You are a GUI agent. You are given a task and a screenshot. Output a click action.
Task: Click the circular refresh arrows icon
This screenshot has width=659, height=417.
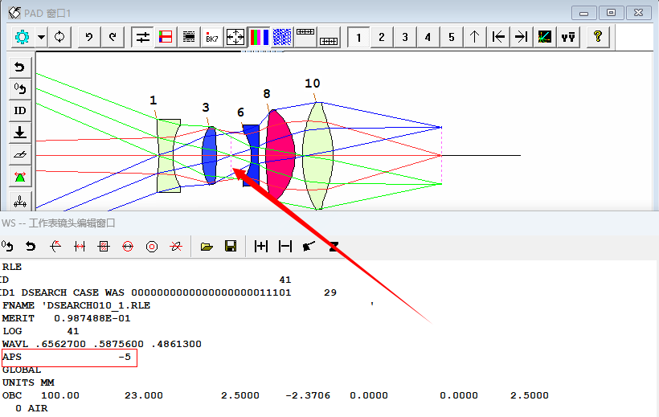tap(59, 37)
